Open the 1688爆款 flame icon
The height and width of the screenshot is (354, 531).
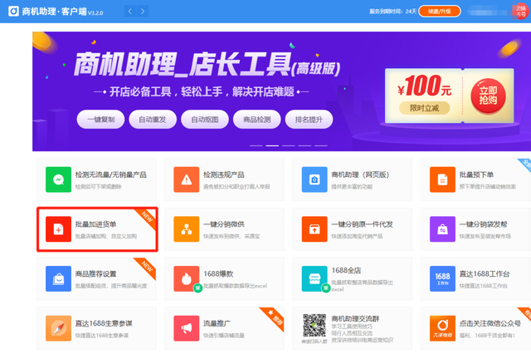[187, 278]
